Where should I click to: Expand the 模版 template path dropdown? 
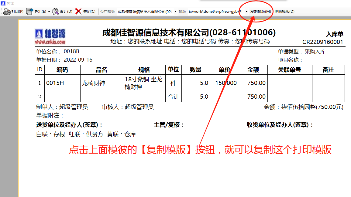pyautogui.click(x=246, y=12)
